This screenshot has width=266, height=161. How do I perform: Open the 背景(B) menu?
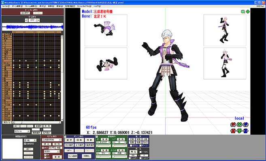pos(51,6)
